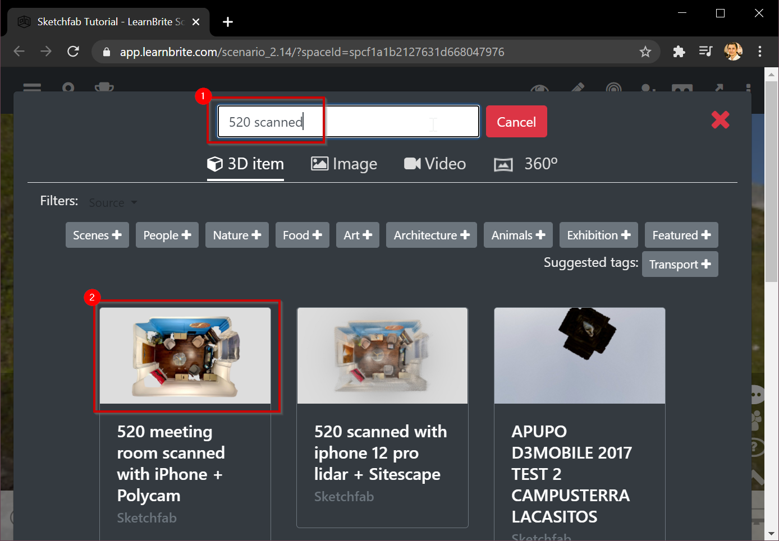Screen dimensions: 779x541
Task: Go back to the previous page
Action: pos(19,52)
